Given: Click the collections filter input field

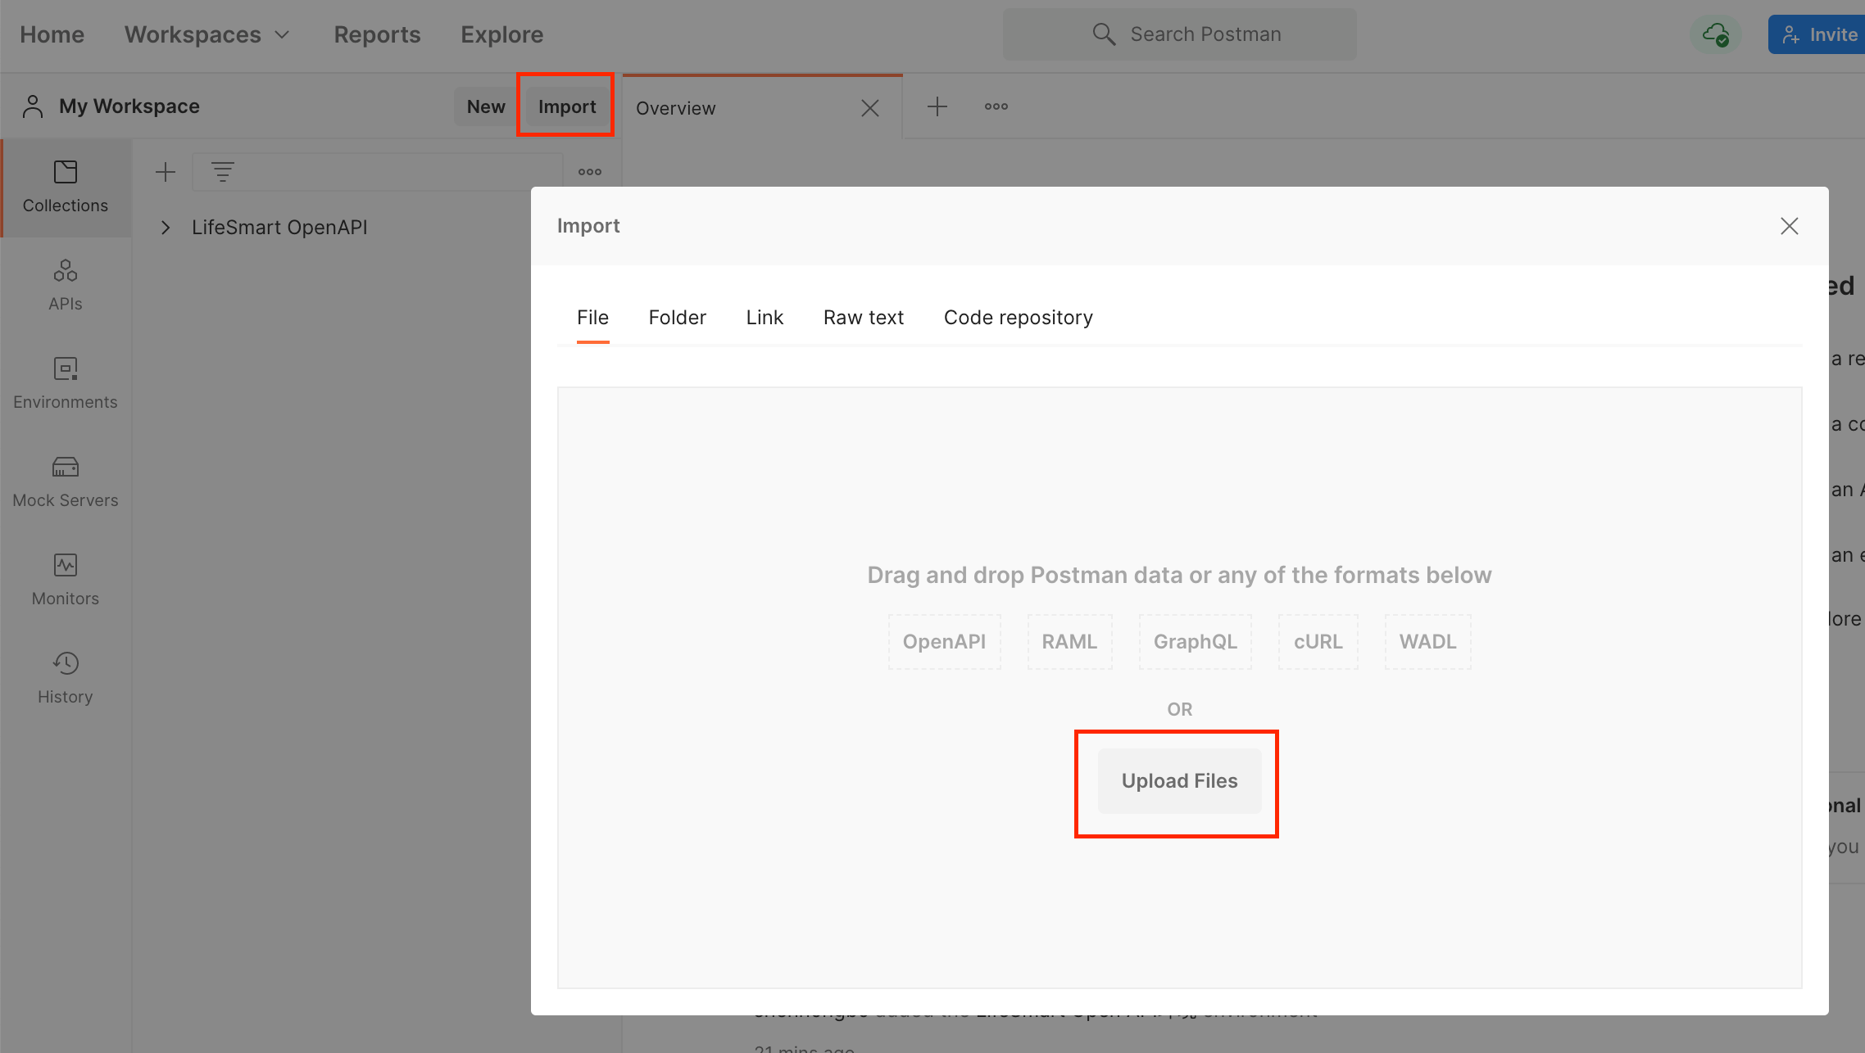Looking at the screenshot, I should [x=377, y=172].
